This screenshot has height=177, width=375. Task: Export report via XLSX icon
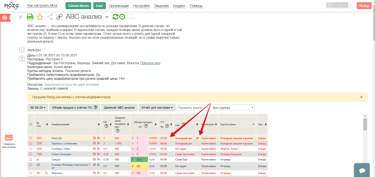pos(30,17)
